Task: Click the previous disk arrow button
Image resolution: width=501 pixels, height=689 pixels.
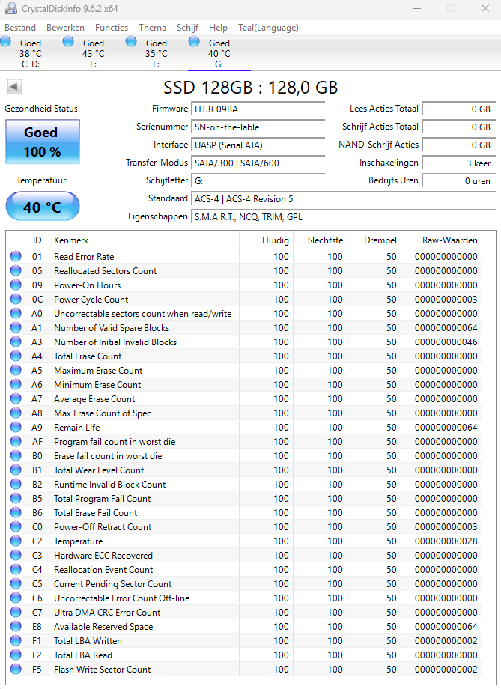Action: click(x=14, y=86)
